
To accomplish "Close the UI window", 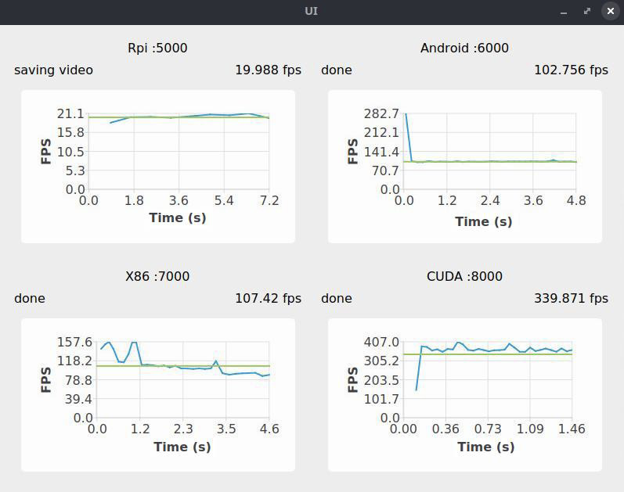I will pyautogui.click(x=610, y=11).
